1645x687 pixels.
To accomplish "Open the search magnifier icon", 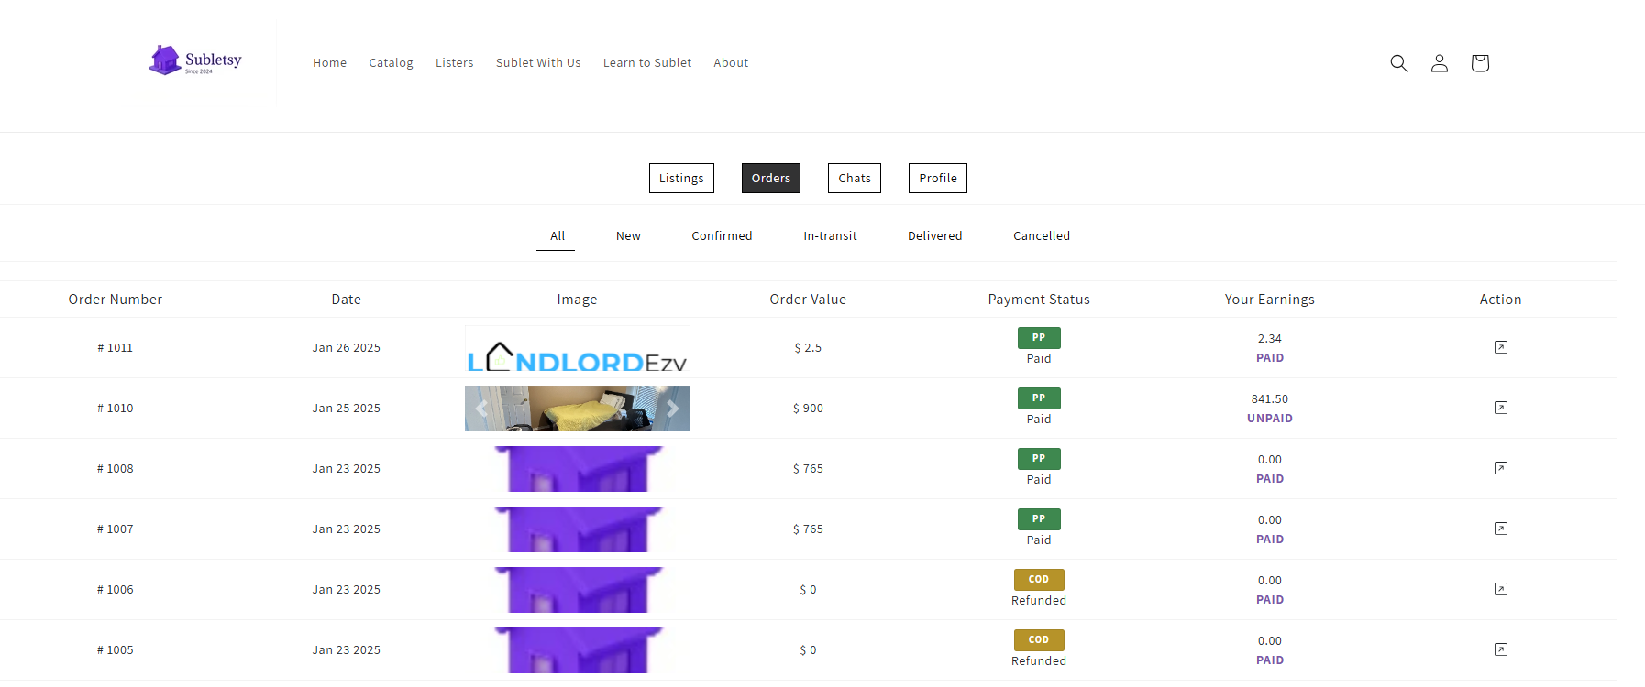I will point(1398,63).
